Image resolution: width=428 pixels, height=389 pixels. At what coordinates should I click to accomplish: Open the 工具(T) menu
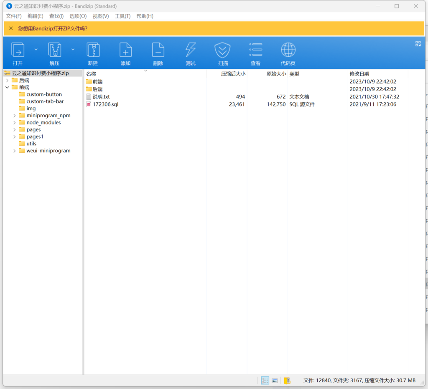pos(122,16)
